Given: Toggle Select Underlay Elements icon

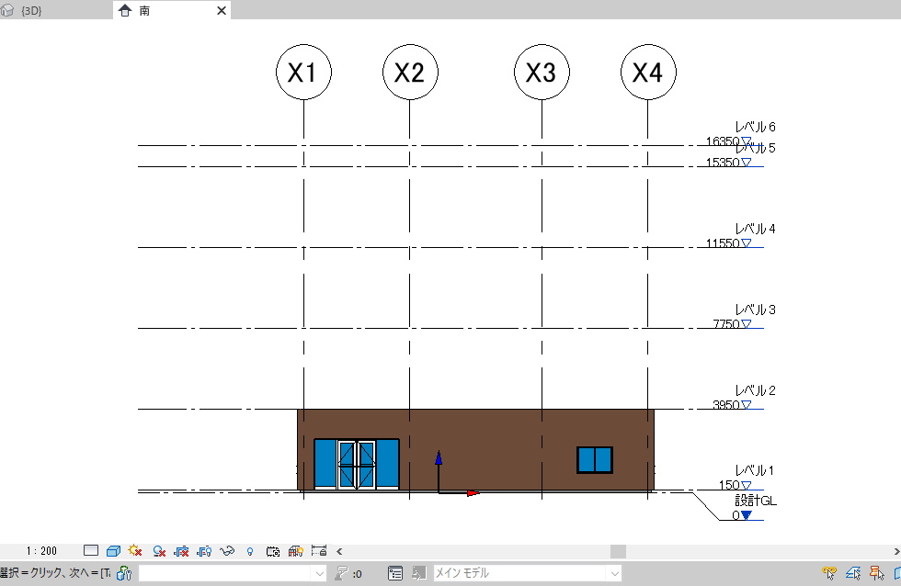Looking at the screenshot, I should pos(853,573).
